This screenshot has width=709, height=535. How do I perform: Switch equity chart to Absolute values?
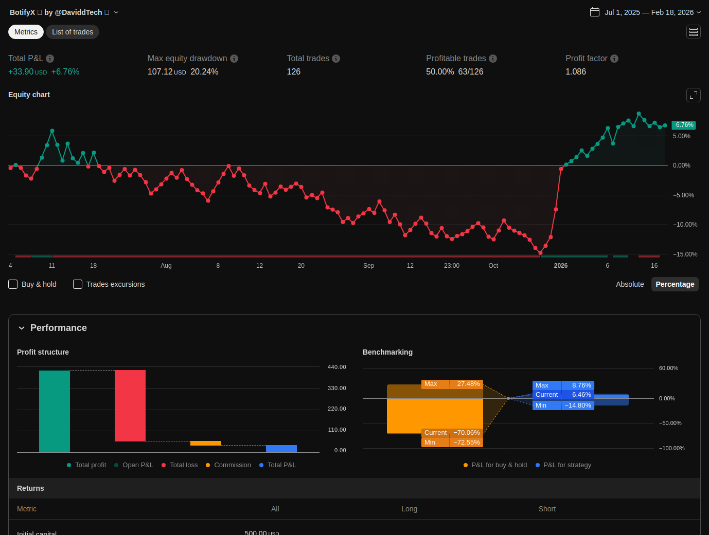point(630,284)
